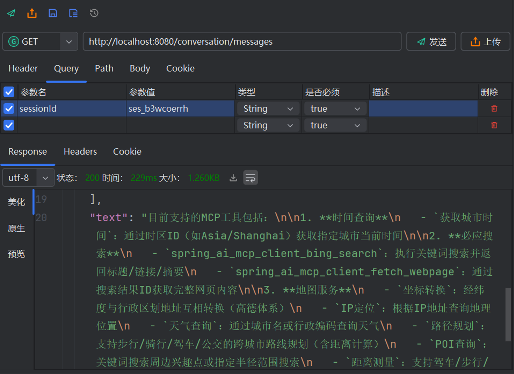Click line number 20 in response
This screenshot has width=514, height=374.
(x=41, y=217)
